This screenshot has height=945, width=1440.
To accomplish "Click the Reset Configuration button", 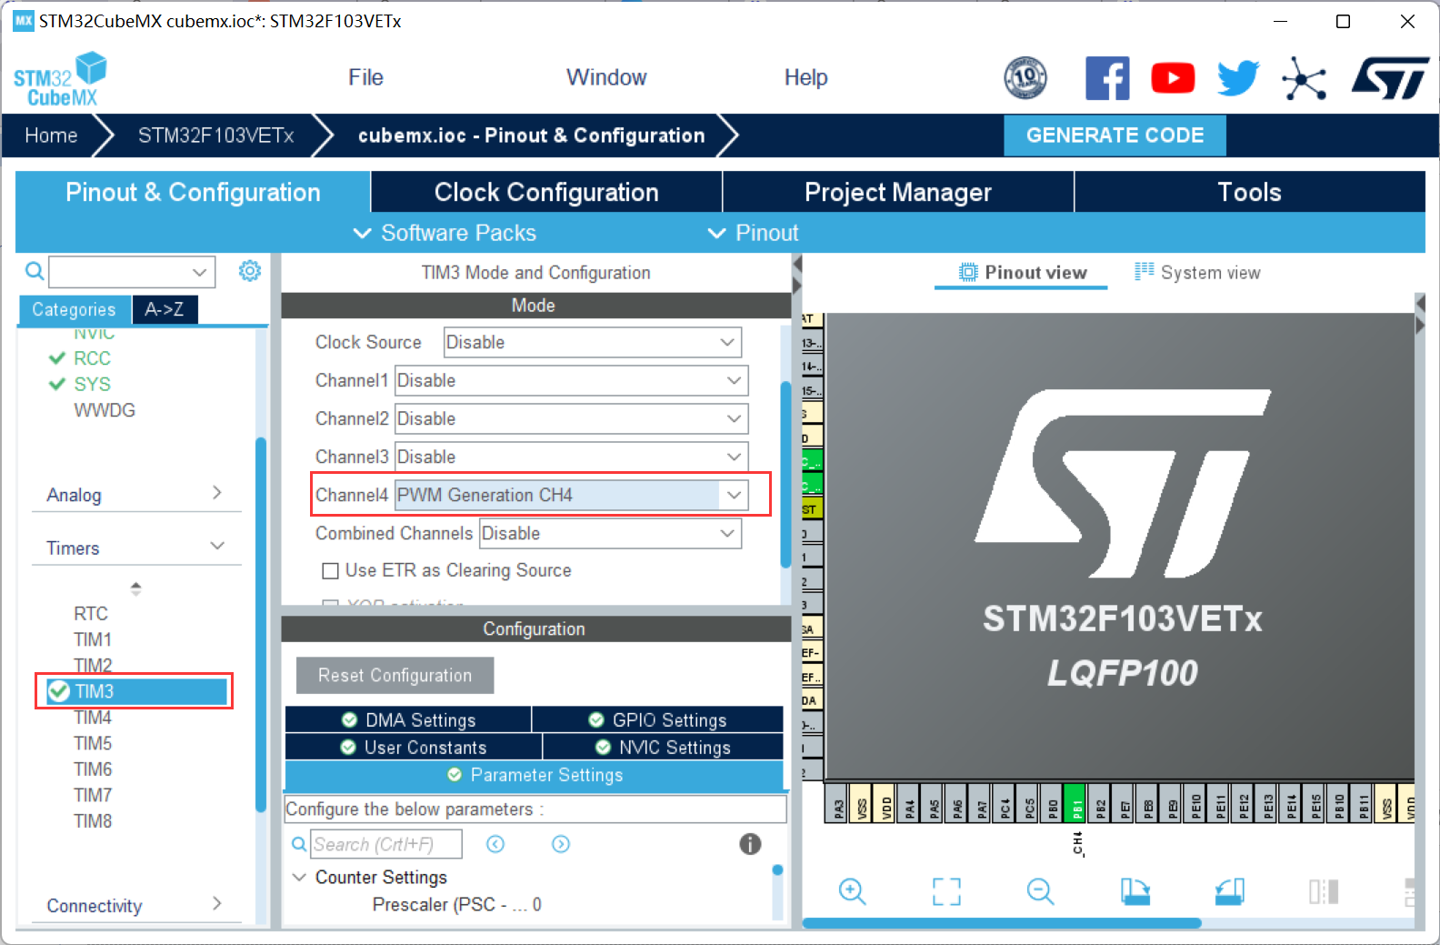I will pyautogui.click(x=395, y=676).
